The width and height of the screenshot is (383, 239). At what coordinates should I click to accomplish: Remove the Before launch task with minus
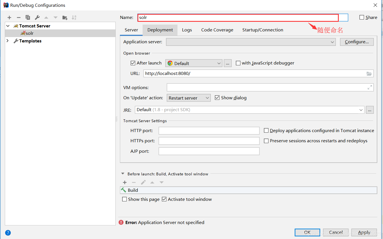134,182
